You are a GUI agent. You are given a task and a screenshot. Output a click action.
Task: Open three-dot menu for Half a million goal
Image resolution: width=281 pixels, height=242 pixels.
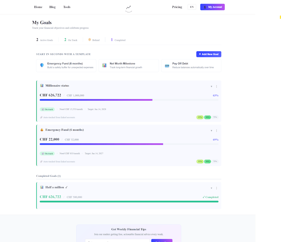(217, 188)
